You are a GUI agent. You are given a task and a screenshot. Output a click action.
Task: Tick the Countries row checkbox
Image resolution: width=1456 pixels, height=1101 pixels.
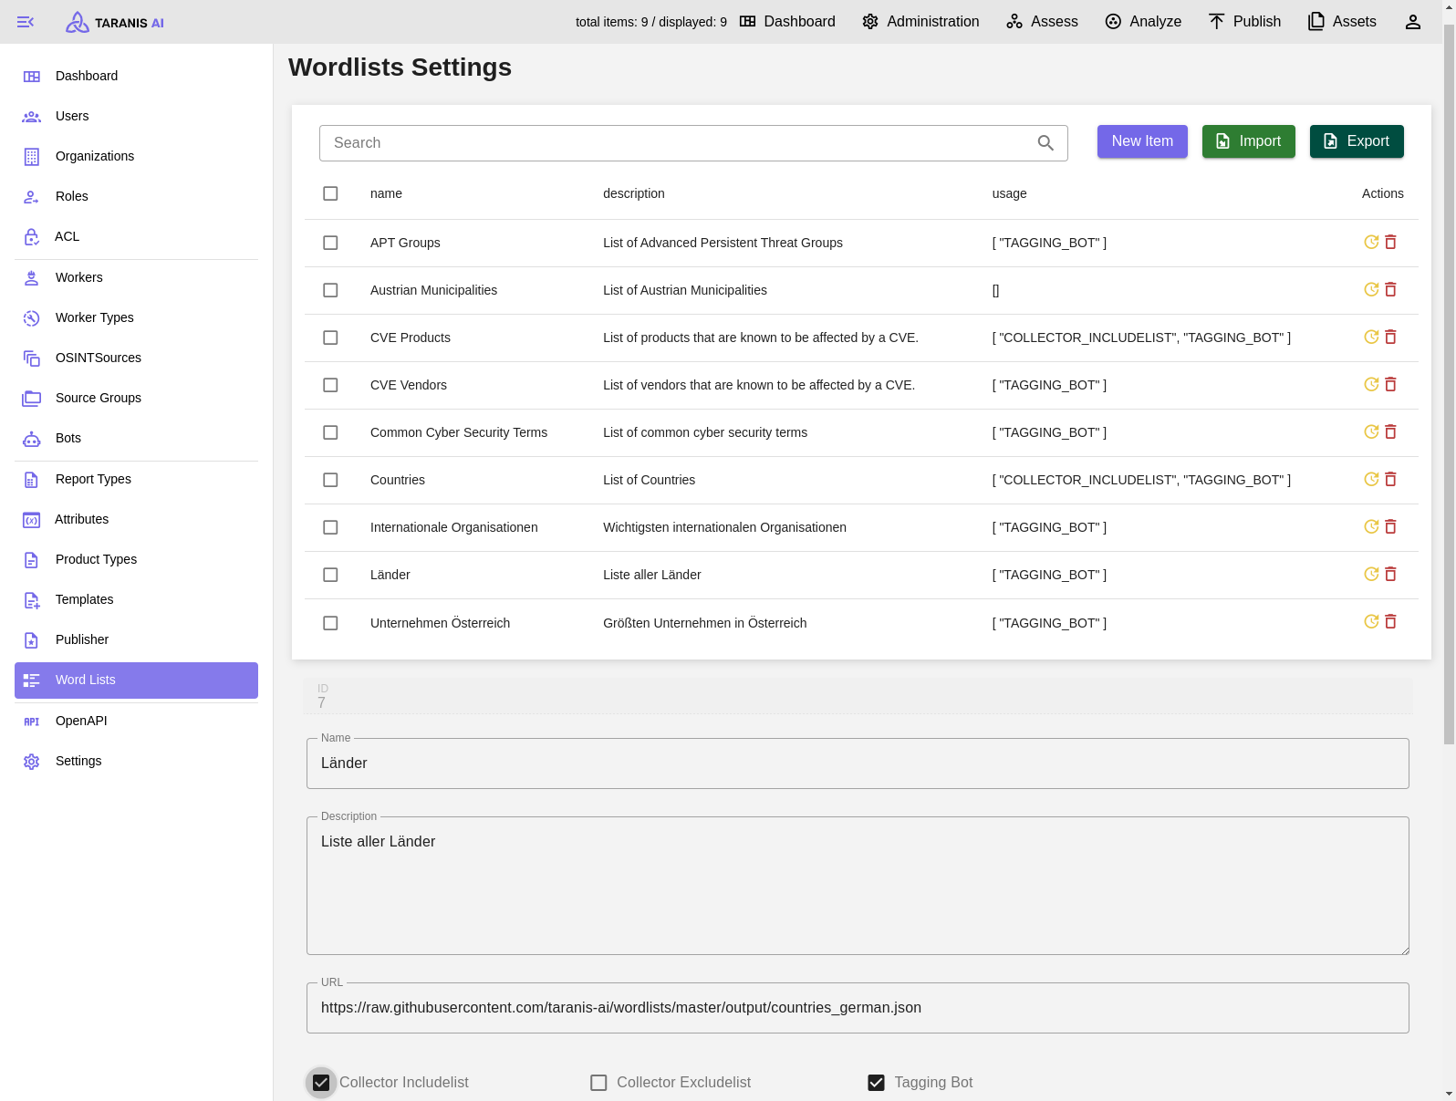[330, 480]
